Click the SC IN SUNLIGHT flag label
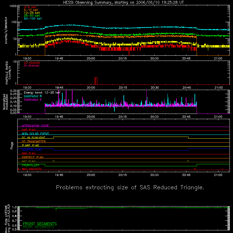 coord(33,137)
